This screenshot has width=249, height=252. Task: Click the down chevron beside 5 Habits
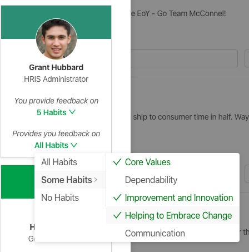[72, 112]
